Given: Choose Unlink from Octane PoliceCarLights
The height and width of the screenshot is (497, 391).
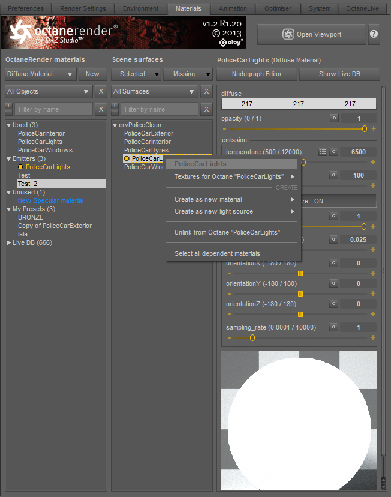Looking at the screenshot, I should (x=231, y=232).
